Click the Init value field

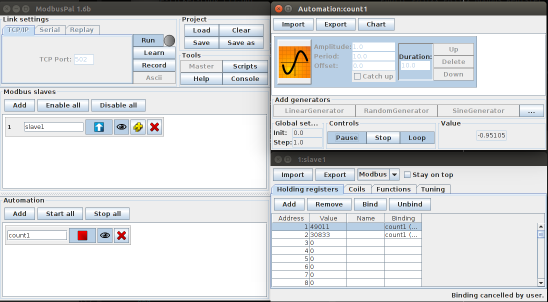[x=307, y=133]
